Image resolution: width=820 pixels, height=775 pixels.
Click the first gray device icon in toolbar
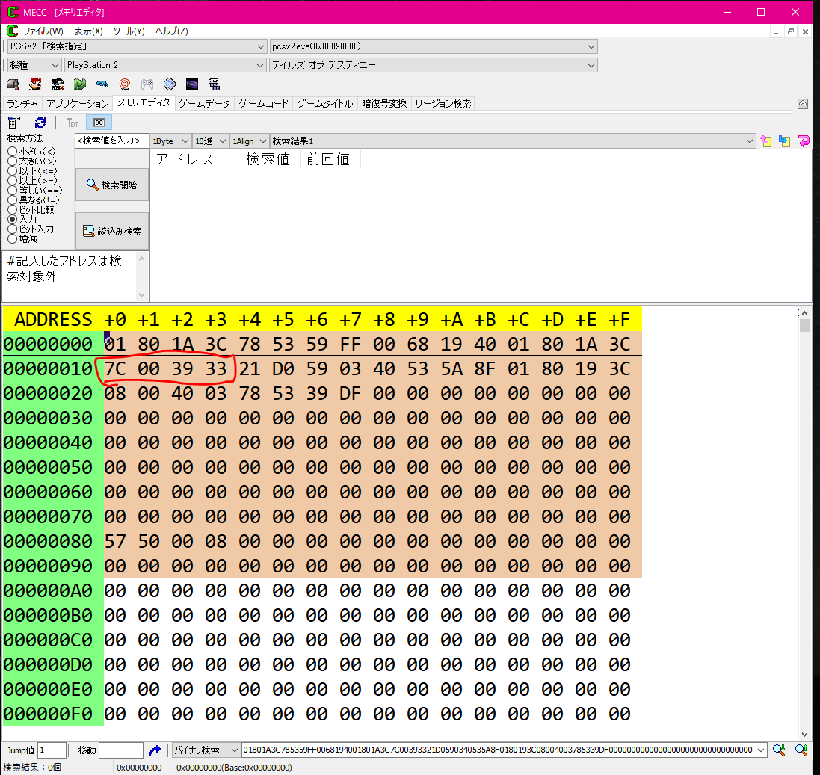coord(13,84)
